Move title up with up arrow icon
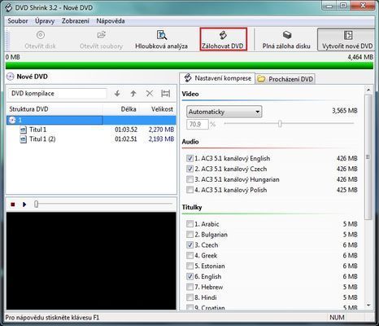Screen dimensions: 379x326 click(133, 94)
